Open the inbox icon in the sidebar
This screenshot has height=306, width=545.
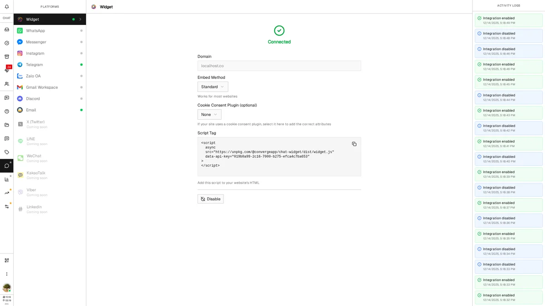tap(6, 29)
